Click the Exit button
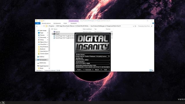Screen dimensions: 185x104 point(106,70)
